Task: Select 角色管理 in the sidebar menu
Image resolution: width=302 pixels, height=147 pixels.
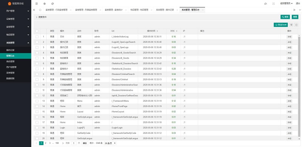Action: (x=10, y=62)
